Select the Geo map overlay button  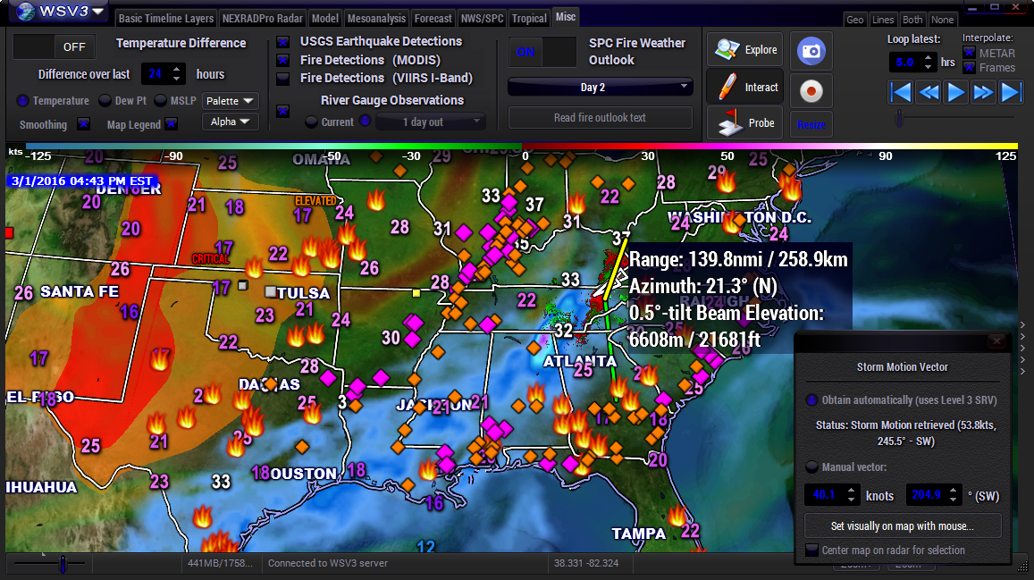[854, 20]
